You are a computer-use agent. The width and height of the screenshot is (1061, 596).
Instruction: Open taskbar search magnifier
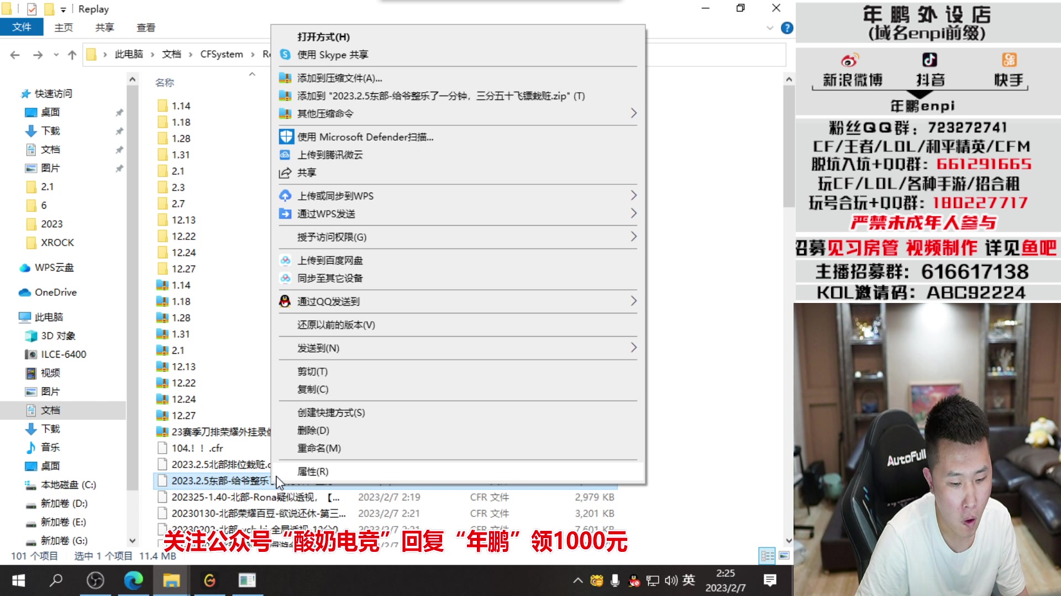tap(56, 581)
